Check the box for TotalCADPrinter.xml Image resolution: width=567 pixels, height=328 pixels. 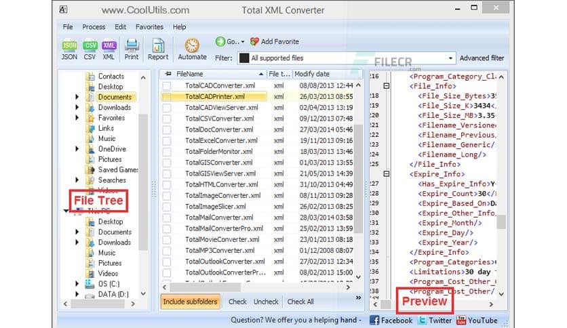[167, 97]
